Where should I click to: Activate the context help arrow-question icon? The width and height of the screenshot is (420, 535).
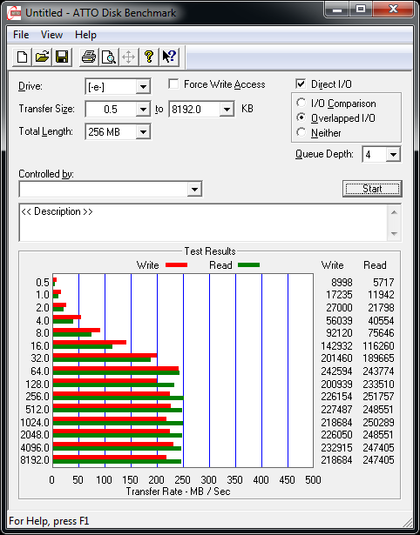[169, 57]
